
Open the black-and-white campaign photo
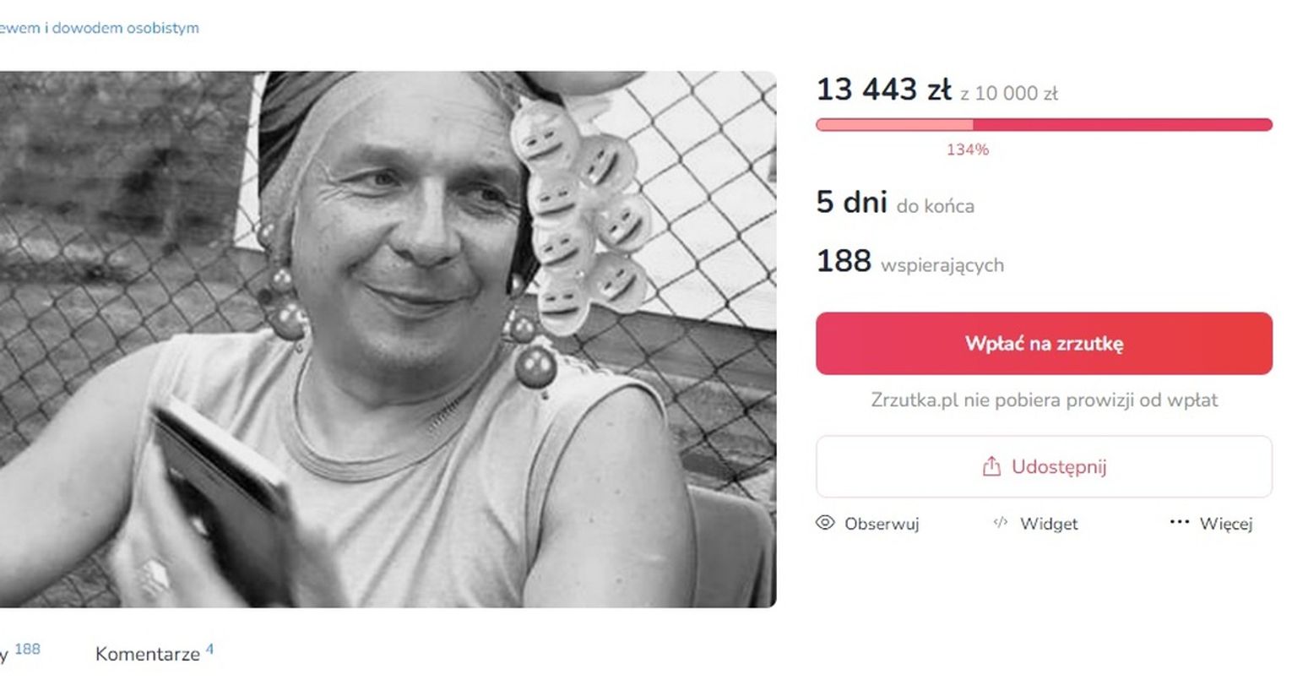388,339
